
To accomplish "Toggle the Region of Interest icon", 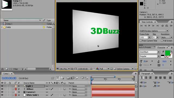I will (x=111, y=69).
